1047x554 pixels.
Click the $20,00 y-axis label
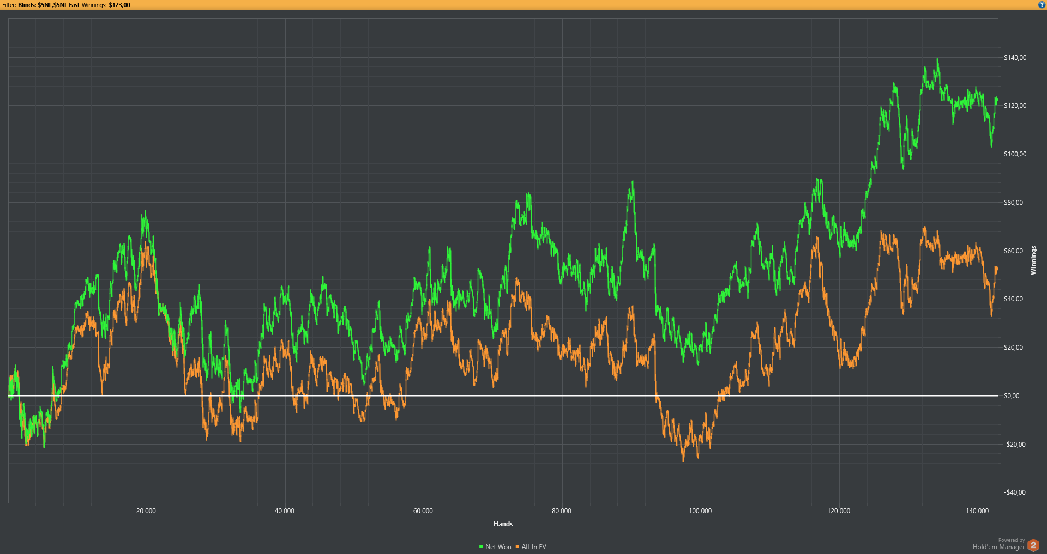[x=1013, y=348]
